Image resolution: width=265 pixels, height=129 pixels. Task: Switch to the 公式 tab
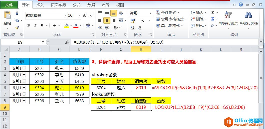point(77,5)
